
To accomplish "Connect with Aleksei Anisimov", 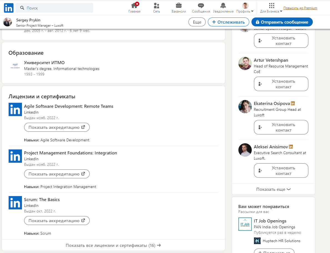I will 281,171.
